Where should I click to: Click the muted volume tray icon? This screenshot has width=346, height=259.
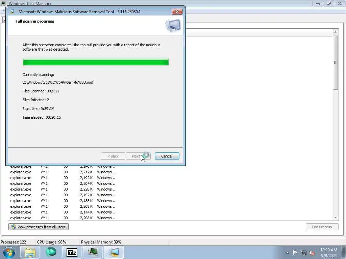[312, 253]
